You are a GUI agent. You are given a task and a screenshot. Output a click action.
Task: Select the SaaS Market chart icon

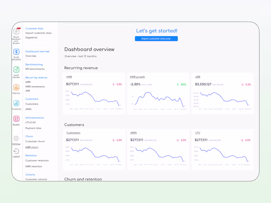tap(16, 70)
